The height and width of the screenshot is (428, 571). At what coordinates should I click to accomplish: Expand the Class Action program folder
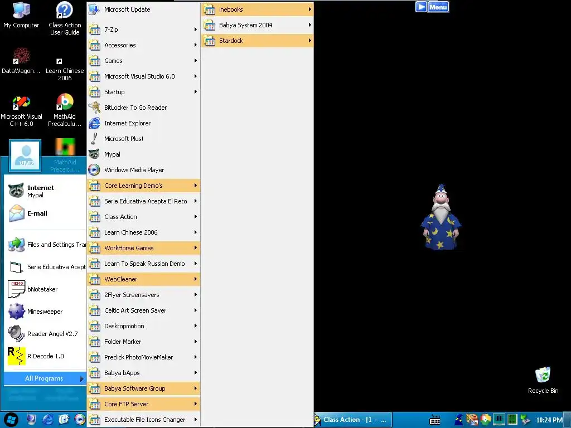(x=144, y=217)
